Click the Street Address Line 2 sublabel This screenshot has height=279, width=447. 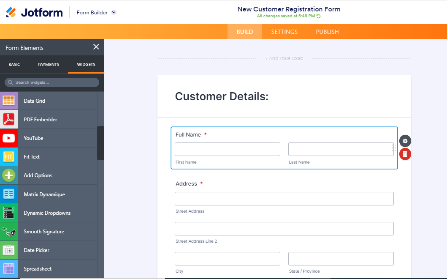196,241
